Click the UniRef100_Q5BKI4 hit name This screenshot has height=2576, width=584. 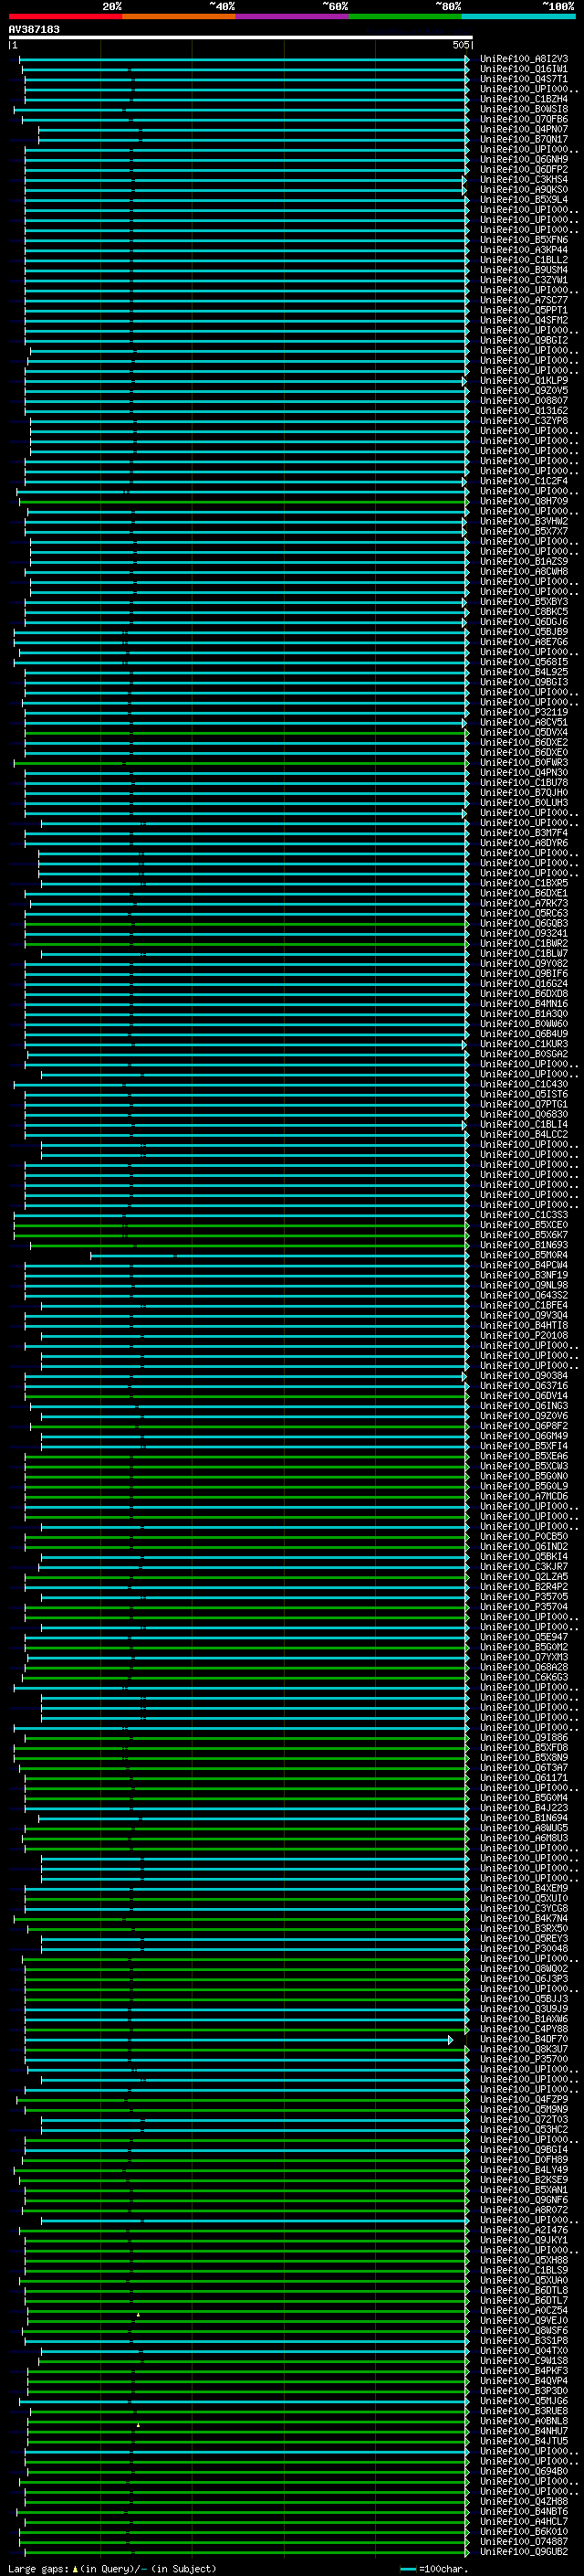[x=524, y=1556]
